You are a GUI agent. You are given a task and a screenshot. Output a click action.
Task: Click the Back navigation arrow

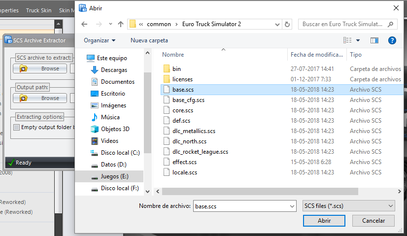[x=84, y=24]
